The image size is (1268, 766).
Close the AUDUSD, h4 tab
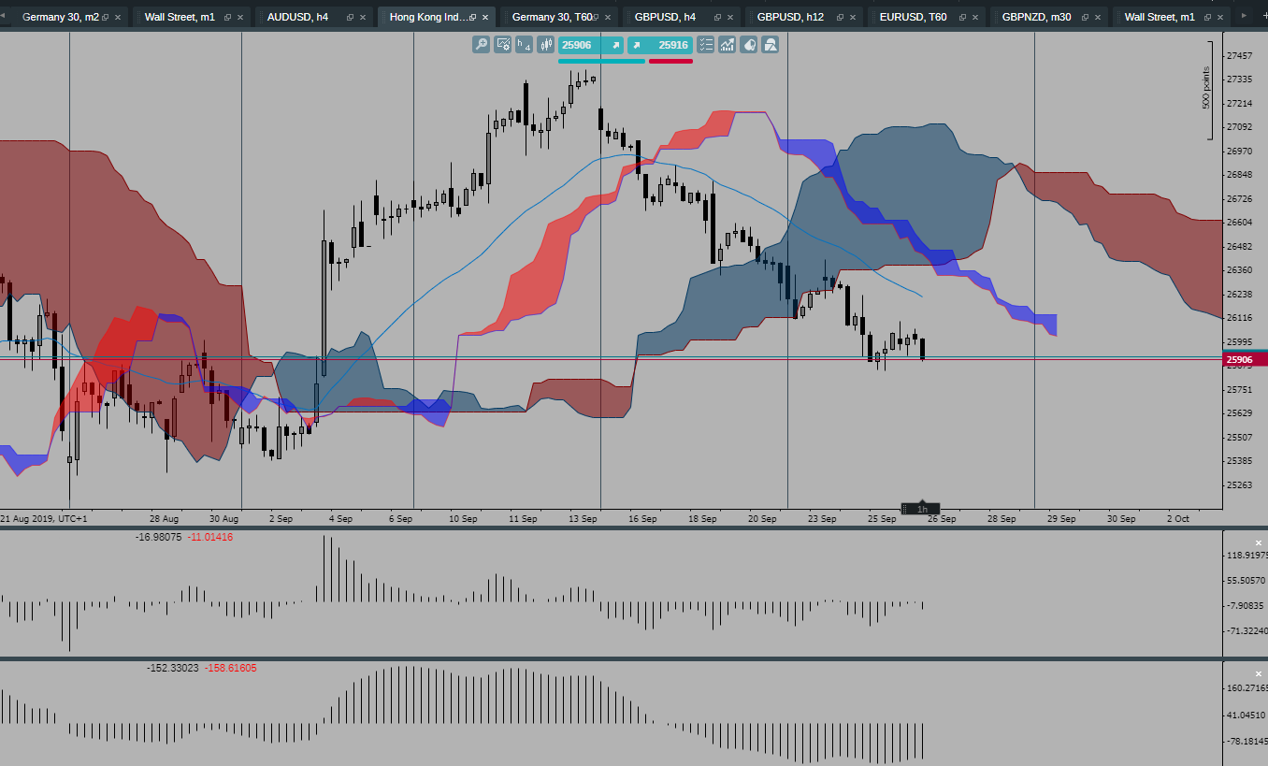(x=363, y=18)
